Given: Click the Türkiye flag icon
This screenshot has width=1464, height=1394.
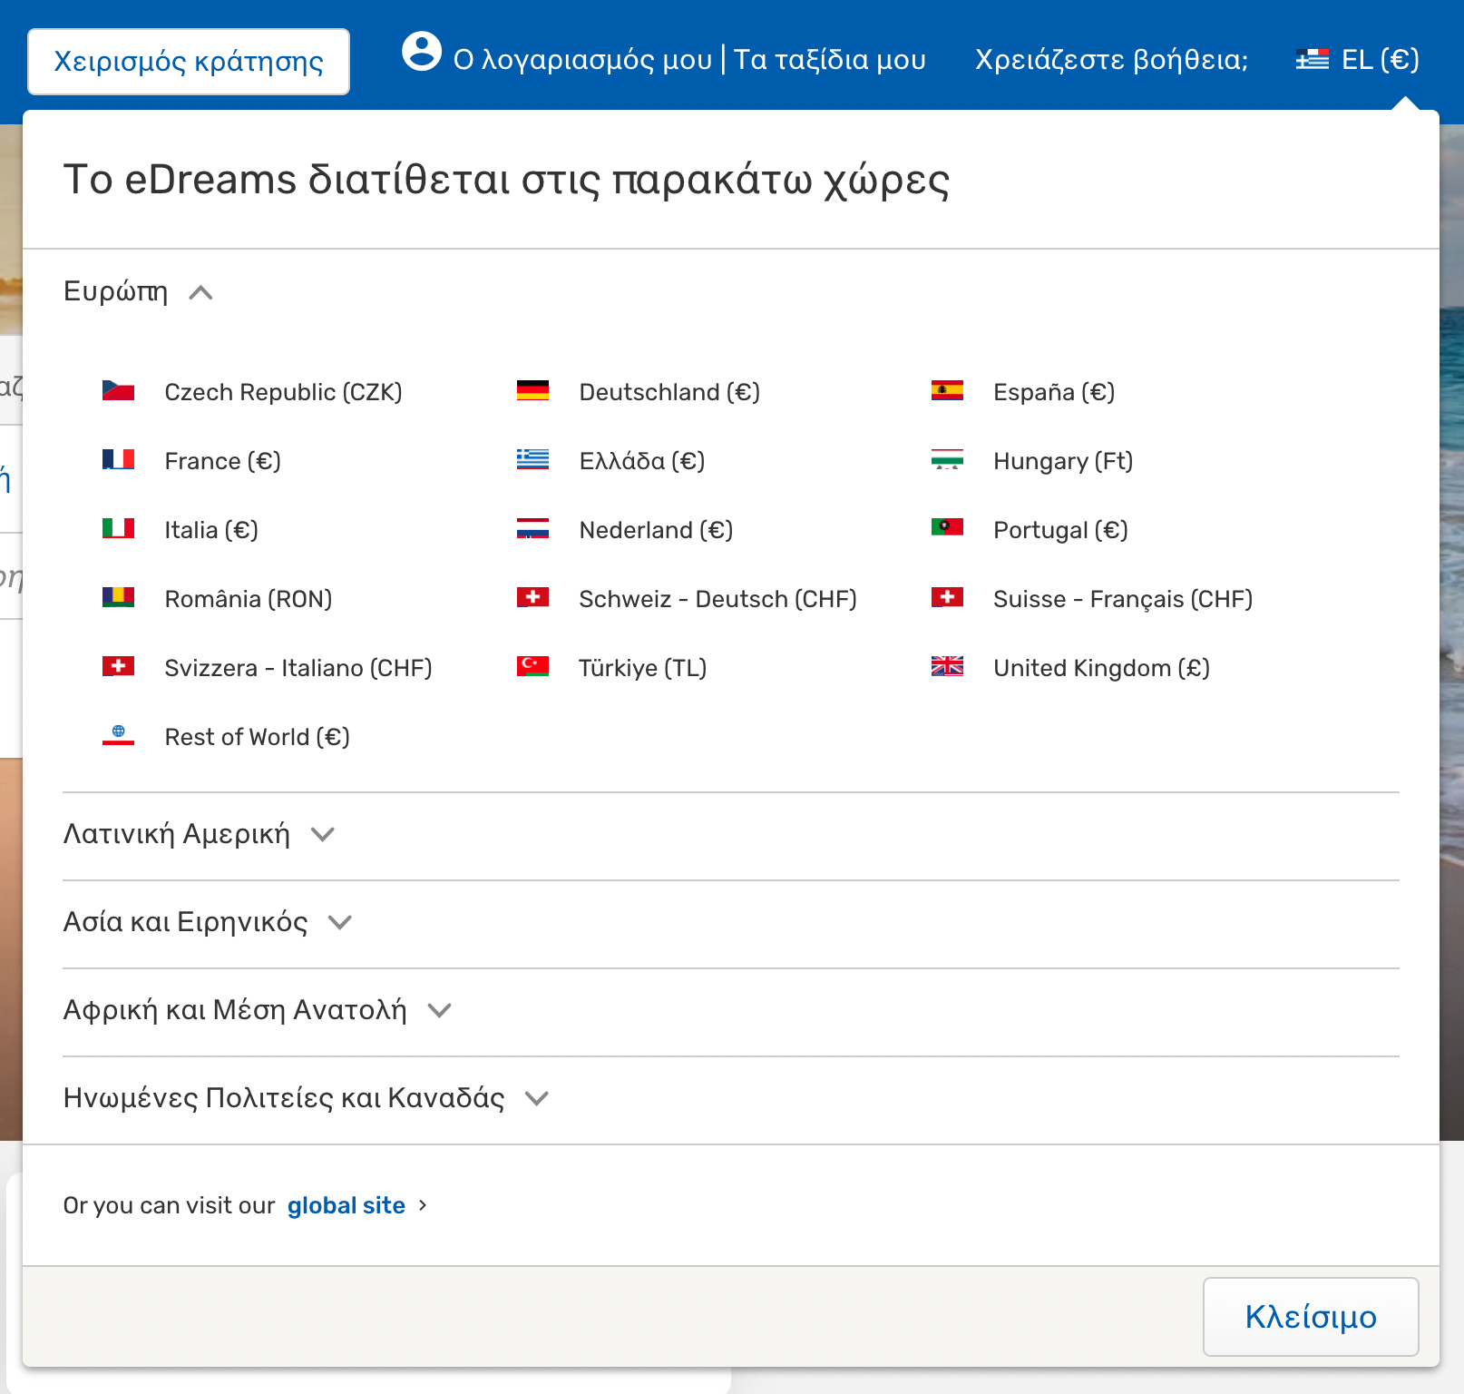Looking at the screenshot, I should (x=532, y=667).
